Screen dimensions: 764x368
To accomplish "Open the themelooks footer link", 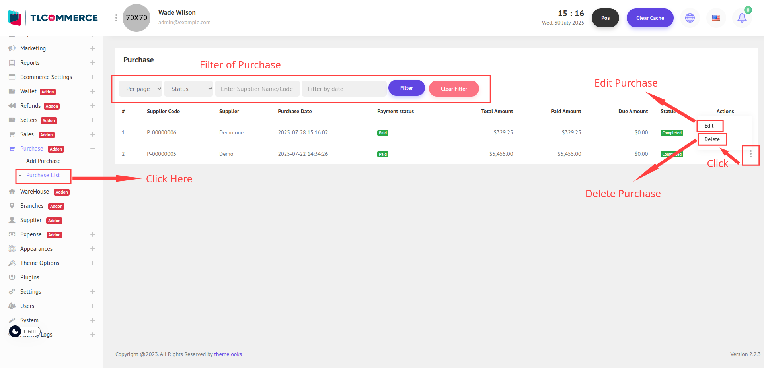I will point(228,354).
